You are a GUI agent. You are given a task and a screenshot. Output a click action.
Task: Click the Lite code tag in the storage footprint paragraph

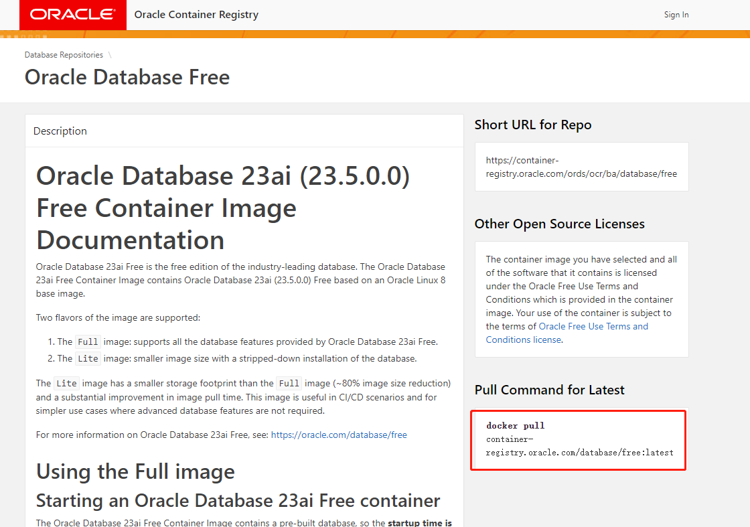point(66,384)
